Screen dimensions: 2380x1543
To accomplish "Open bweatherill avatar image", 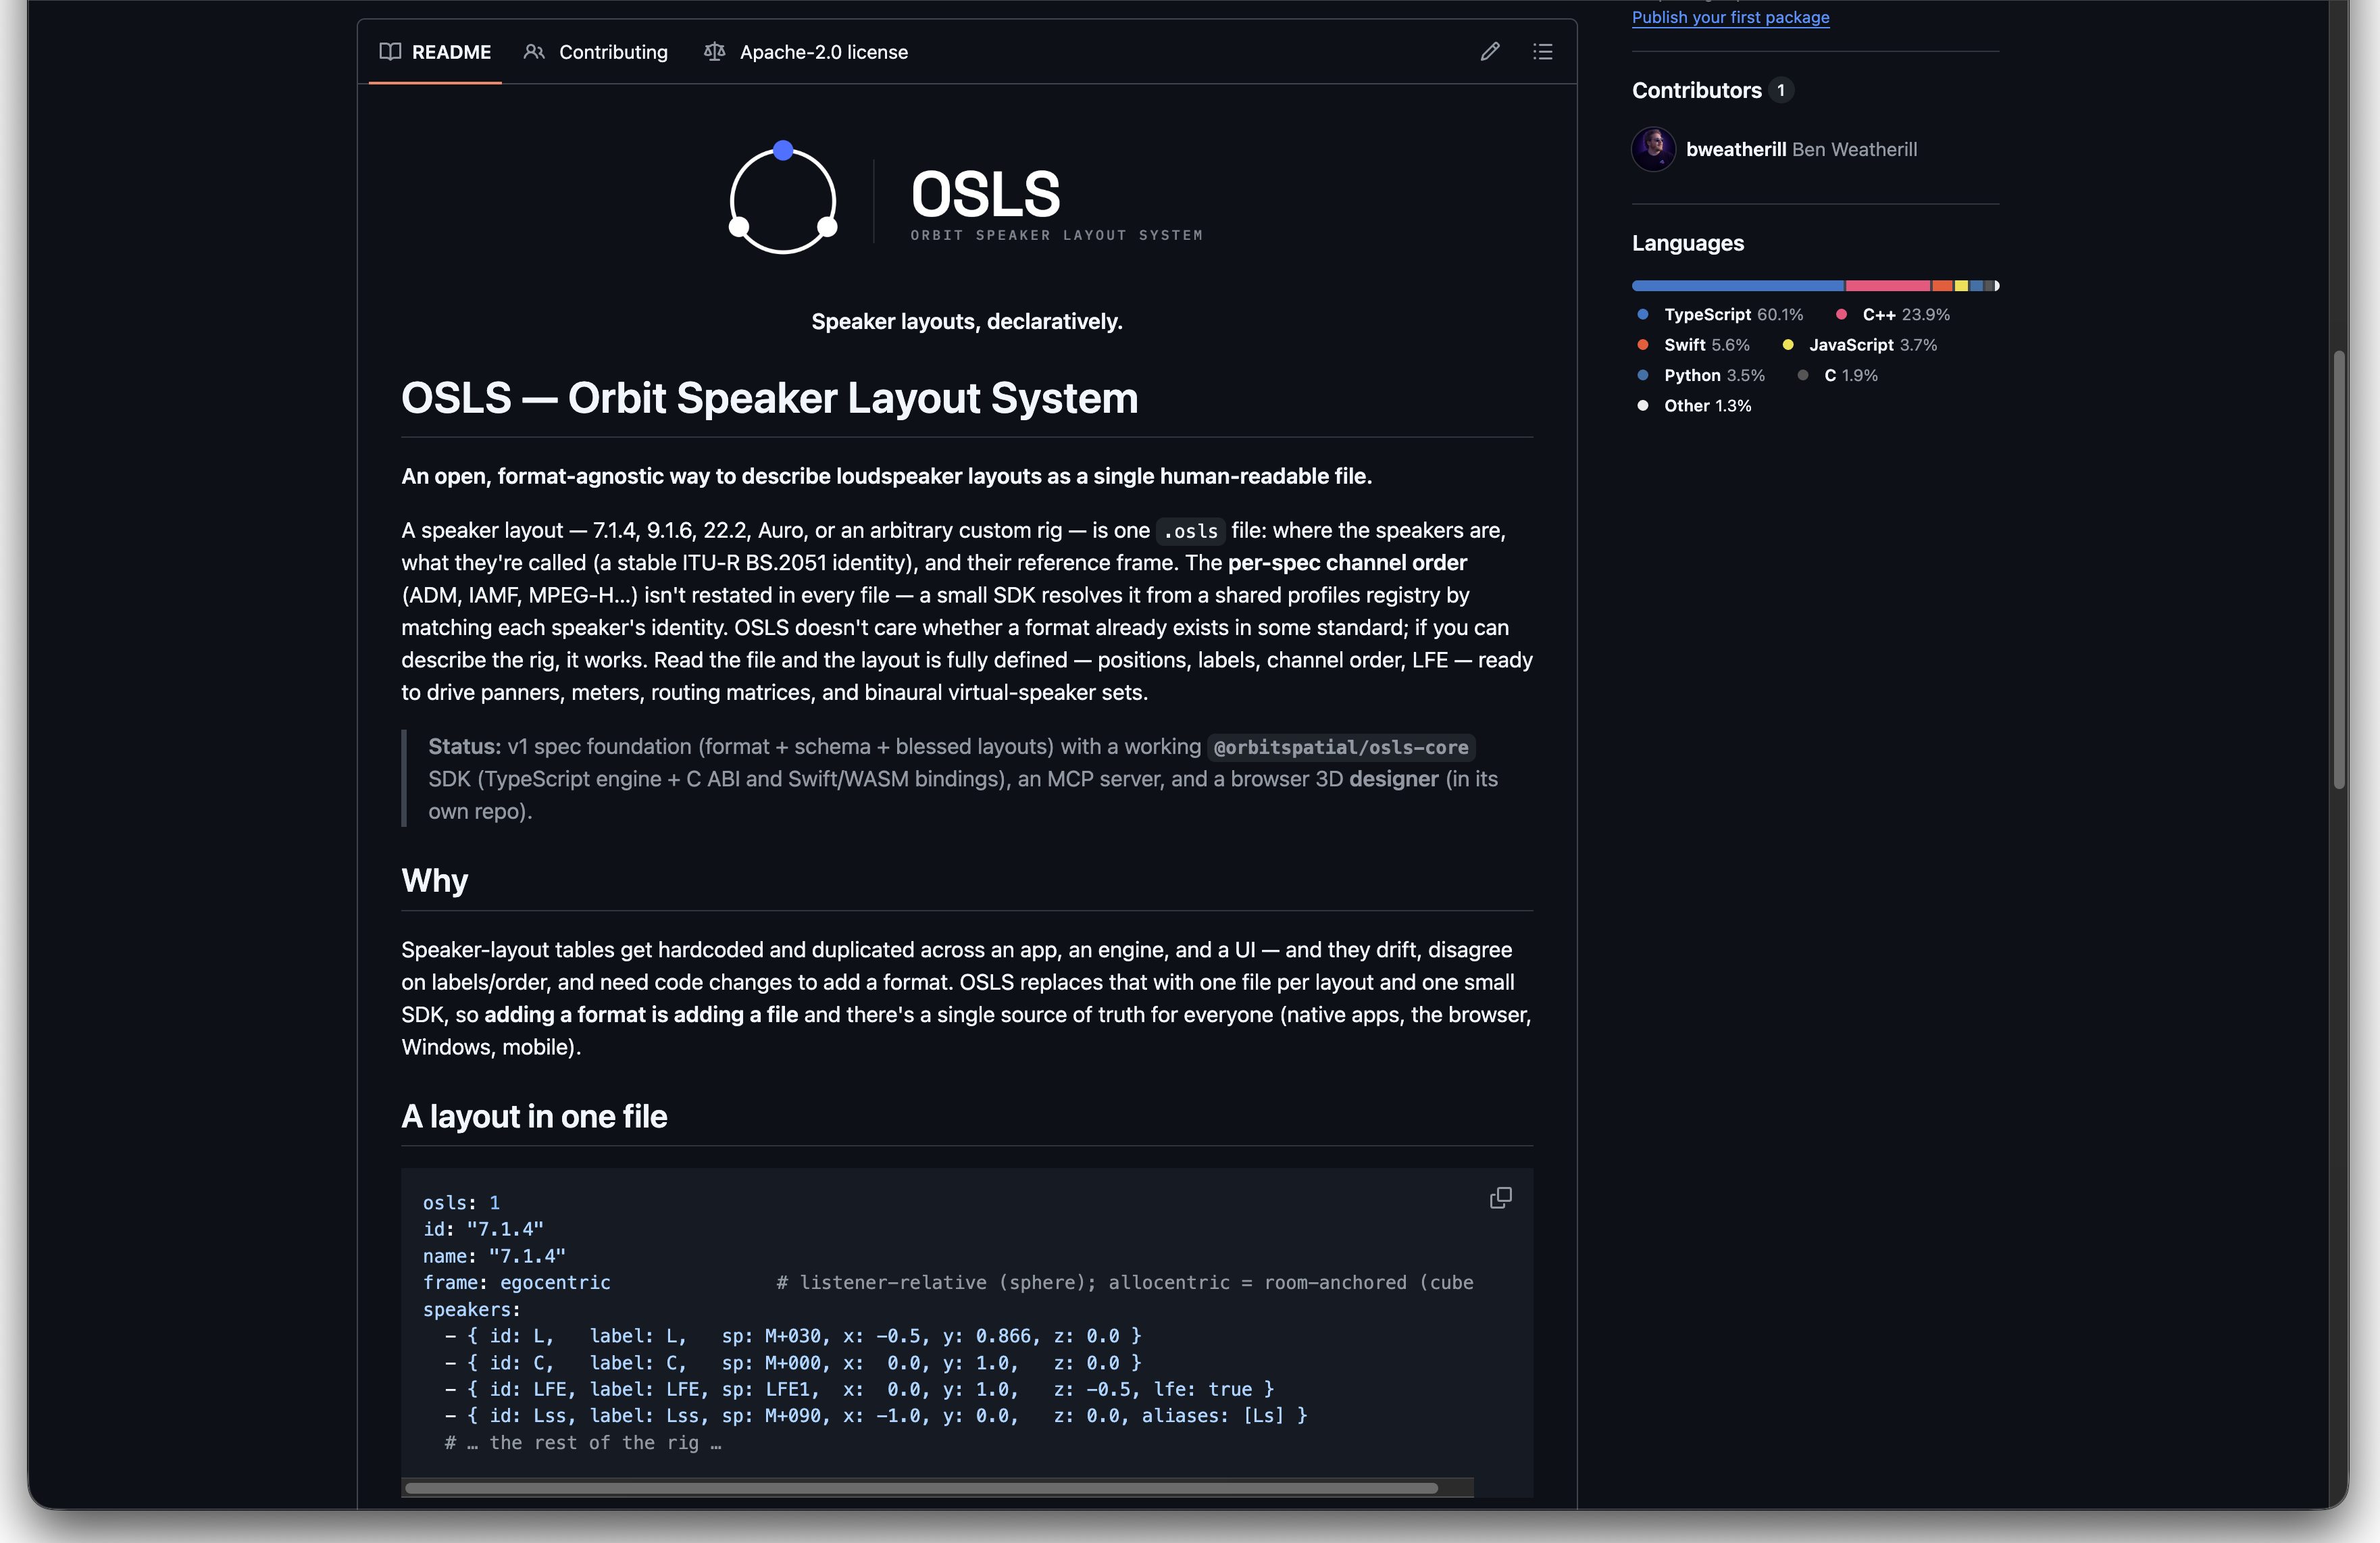I will pyautogui.click(x=1654, y=149).
